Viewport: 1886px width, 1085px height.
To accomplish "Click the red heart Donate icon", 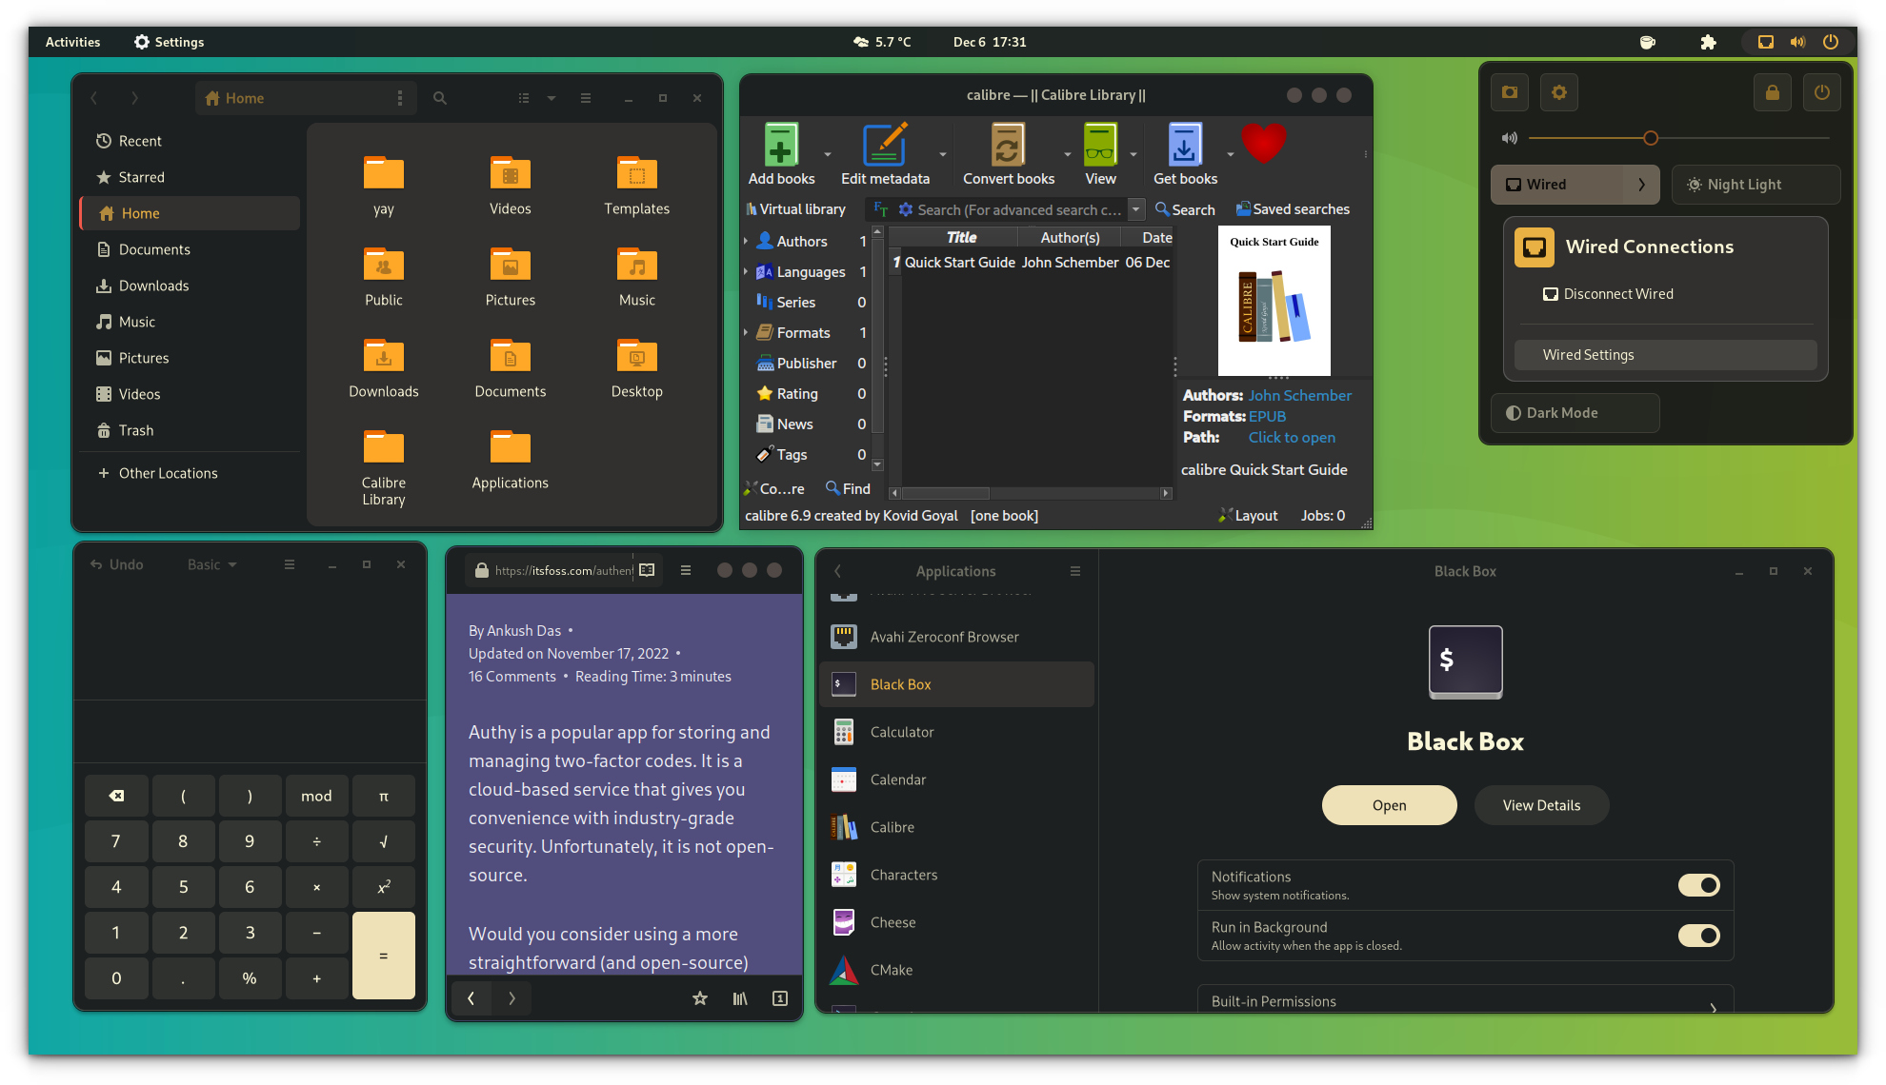I will point(1264,144).
